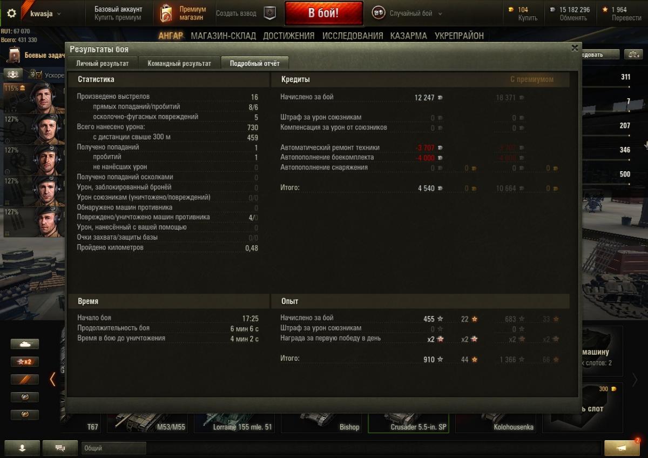Click Купить gold link
The height and width of the screenshot is (458, 648).
(x=528, y=18)
